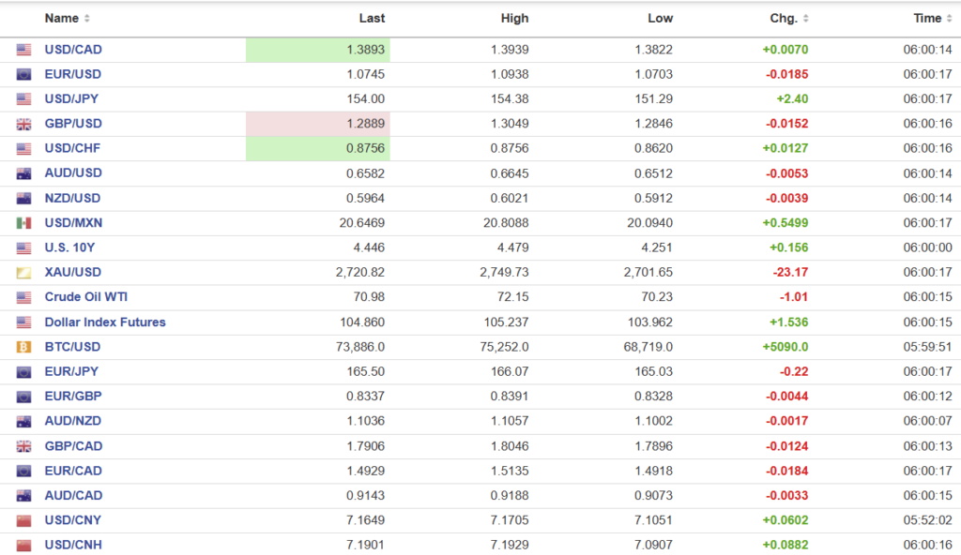
Task: Click the Last column header
Action: [372, 19]
